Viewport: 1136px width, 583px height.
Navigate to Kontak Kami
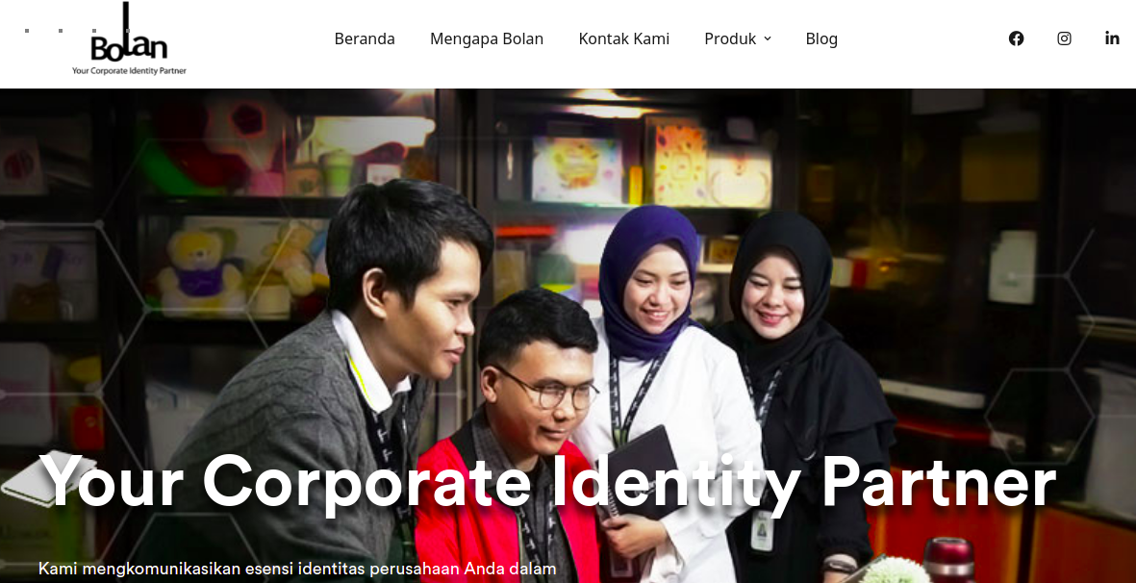pos(623,38)
